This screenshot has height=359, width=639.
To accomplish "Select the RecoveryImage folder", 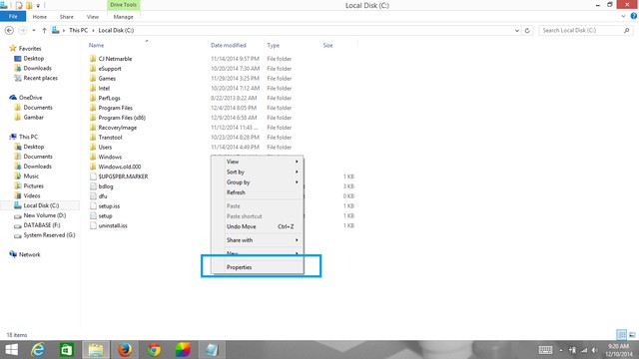I will (x=118, y=128).
